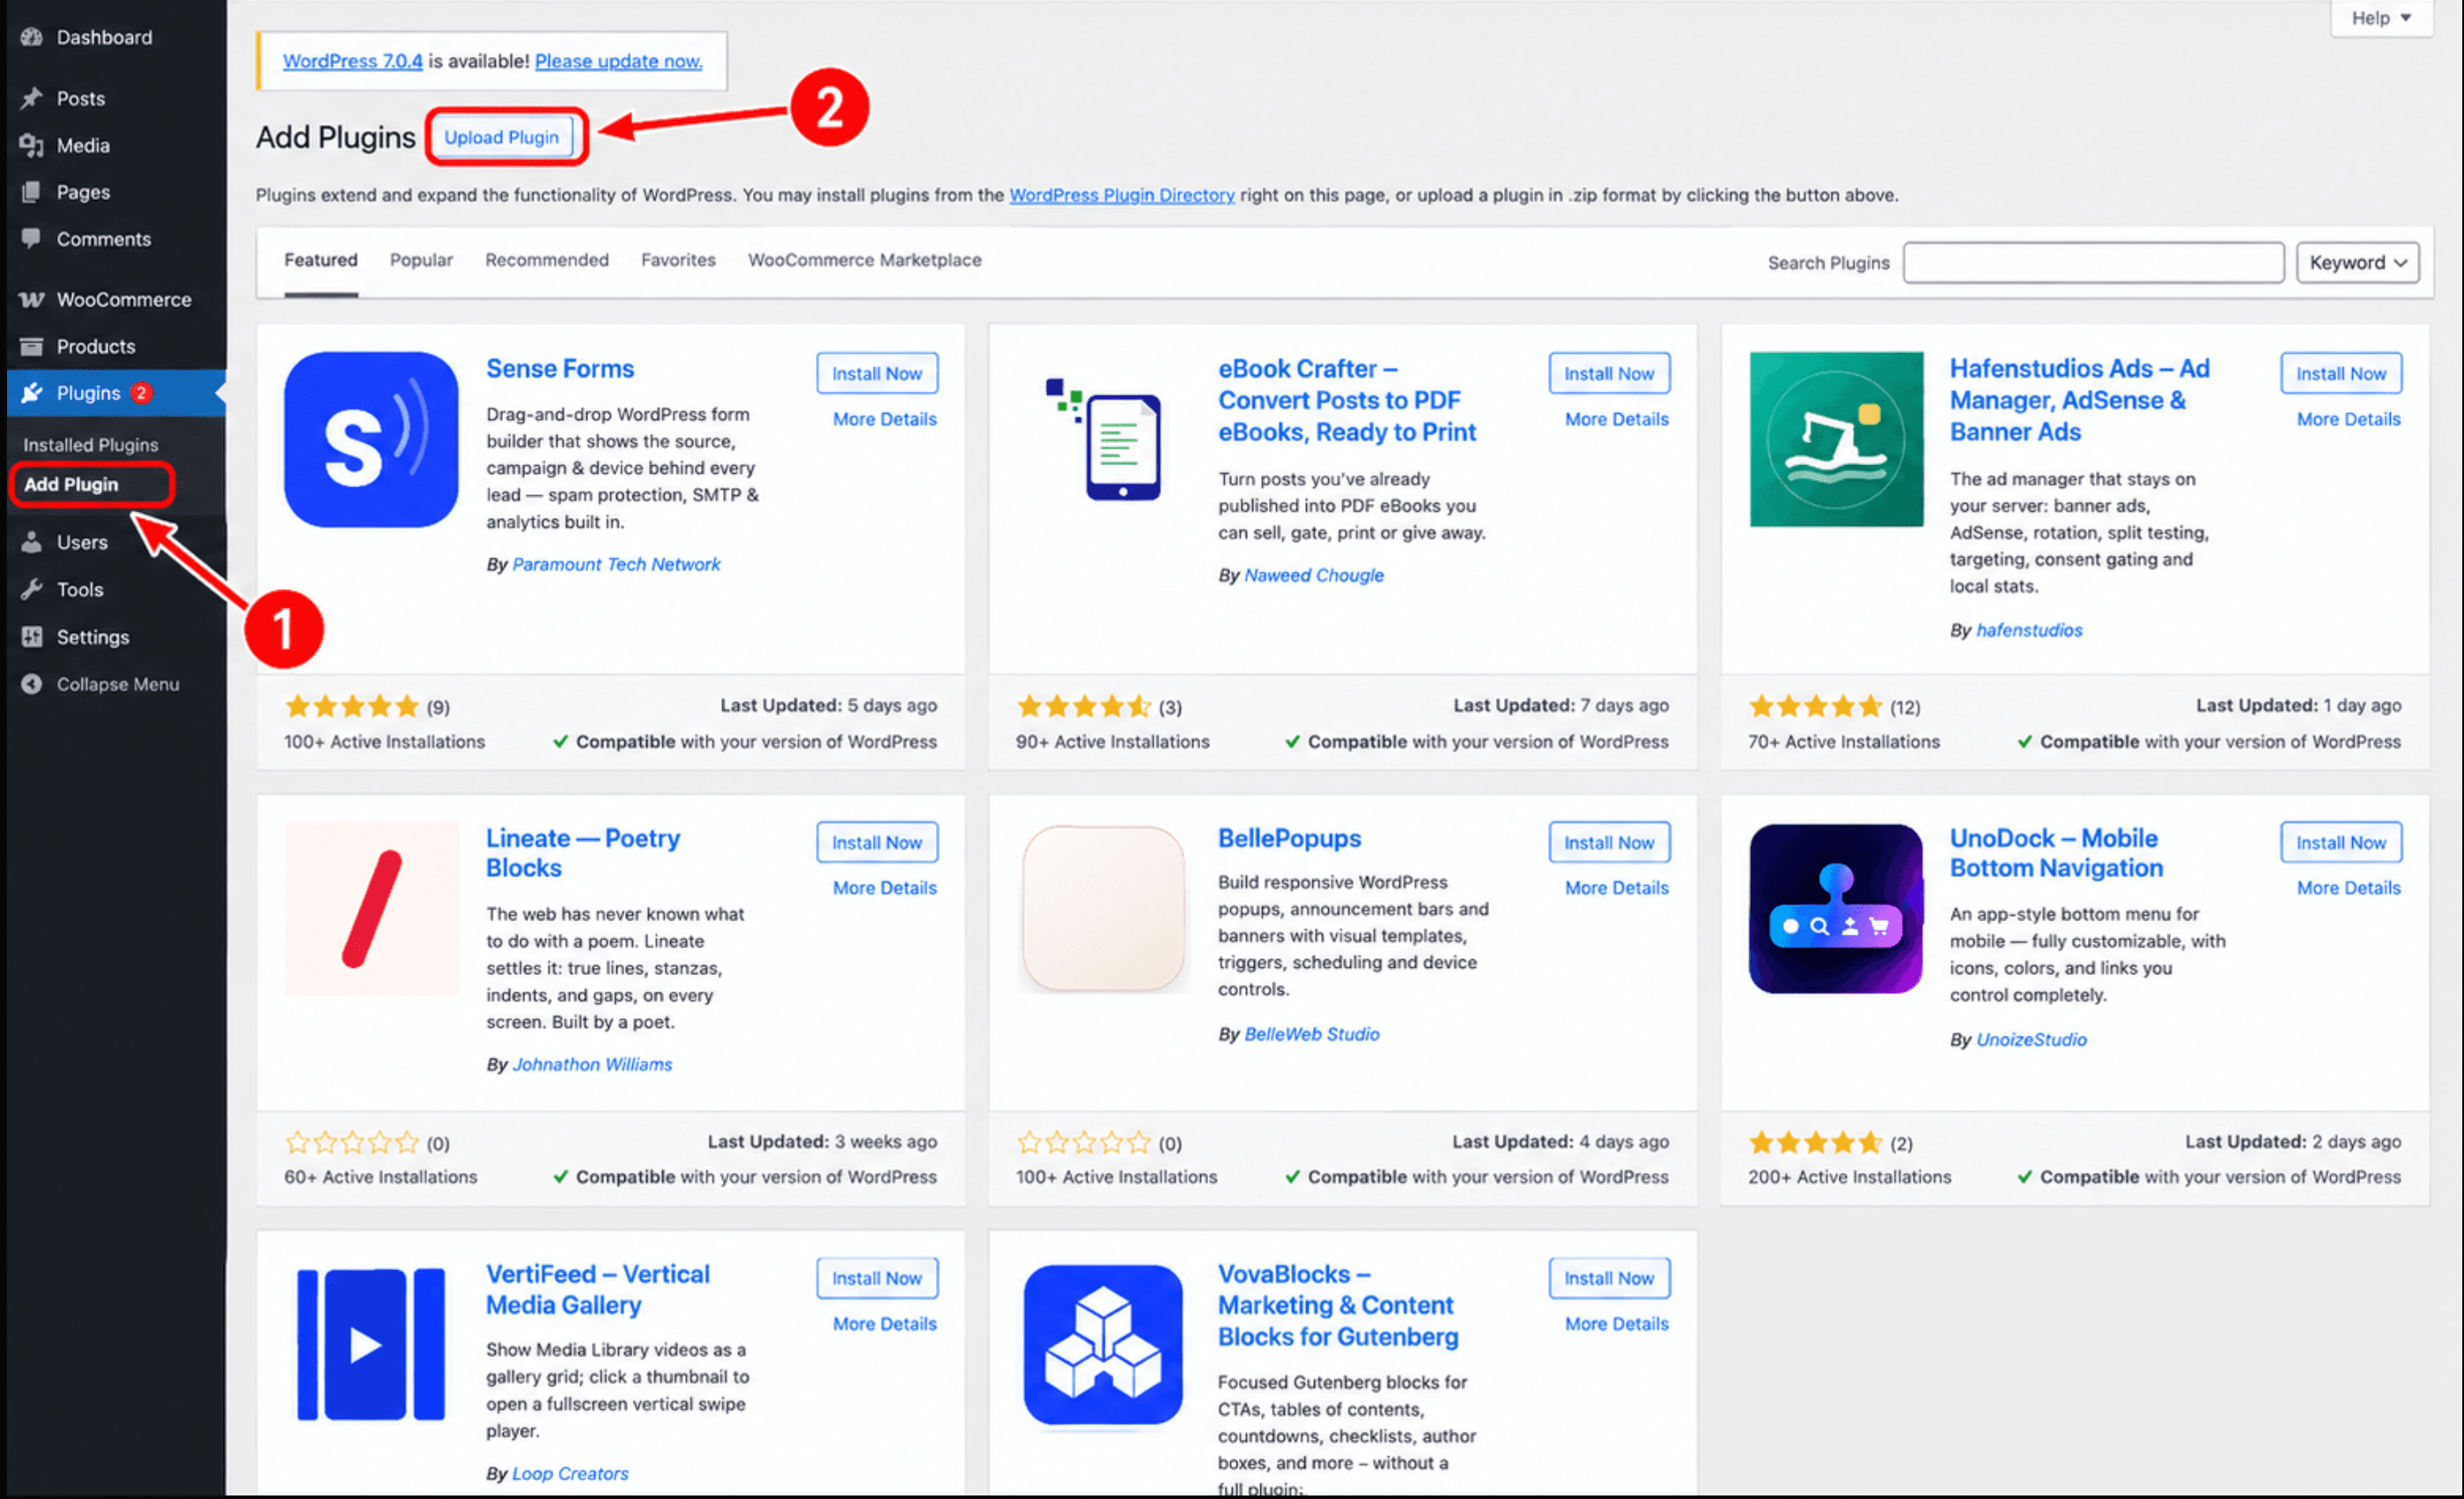Click in the Search Plugins field
Image resolution: width=2464 pixels, height=1499 pixels.
tap(2094, 262)
